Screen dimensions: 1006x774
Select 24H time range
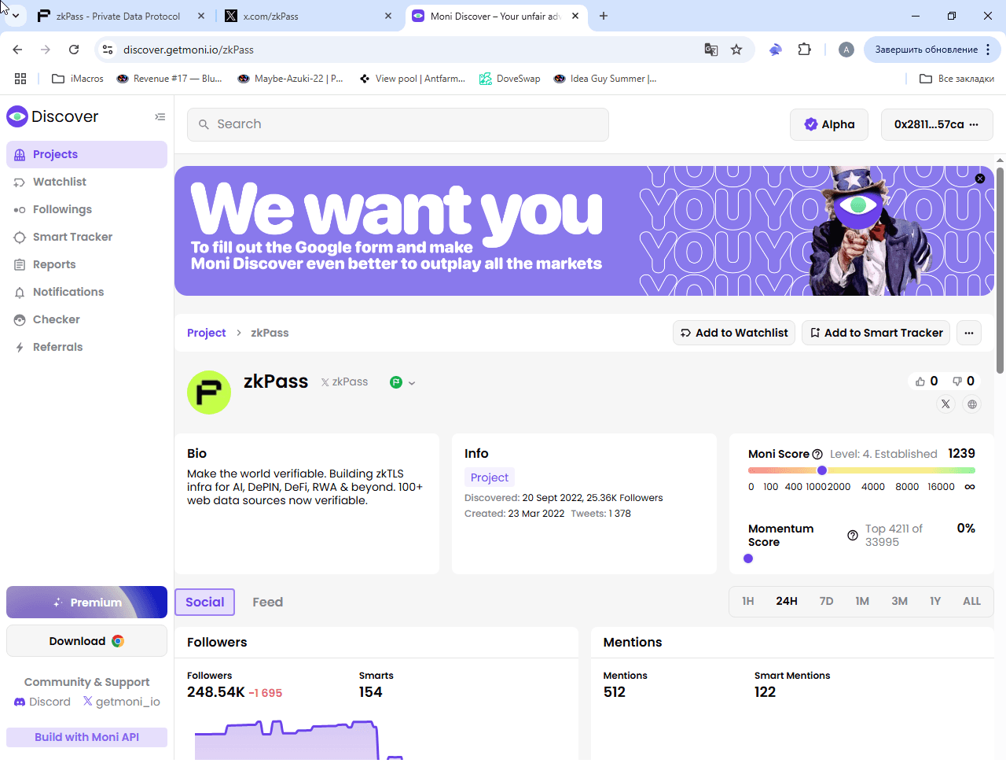(787, 601)
